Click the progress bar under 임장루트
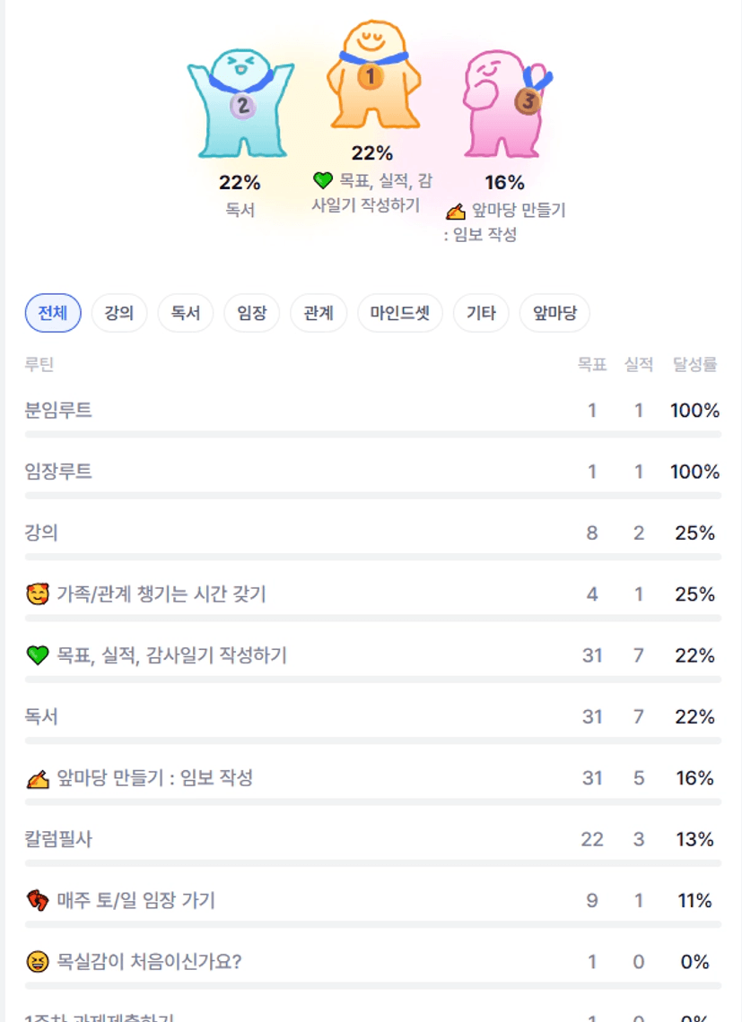The height and width of the screenshot is (1022, 742). (373, 495)
